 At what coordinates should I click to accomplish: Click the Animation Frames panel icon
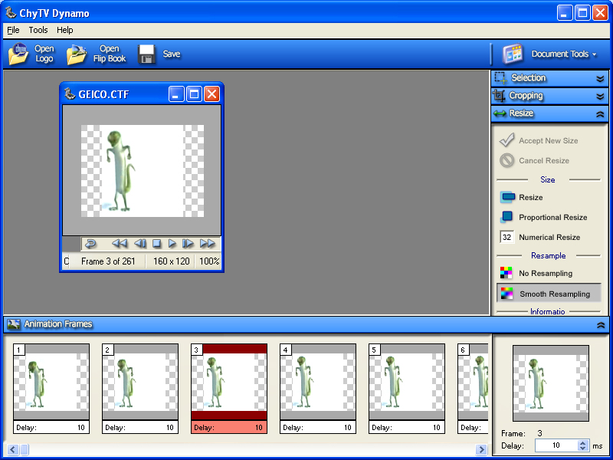pos(14,324)
